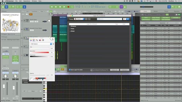Select the color wheel tab in picker
182x102 pixels.
pyautogui.click(x=31, y=40)
